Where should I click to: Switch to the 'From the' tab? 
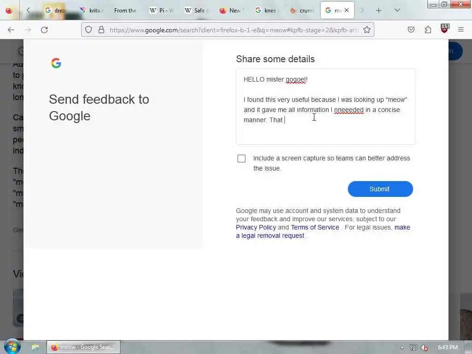click(126, 11)
